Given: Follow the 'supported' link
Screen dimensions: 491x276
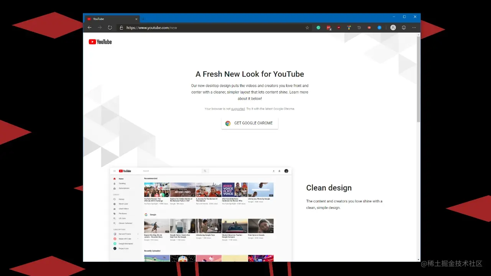Looking at the screenshot, I should point(238,109).
